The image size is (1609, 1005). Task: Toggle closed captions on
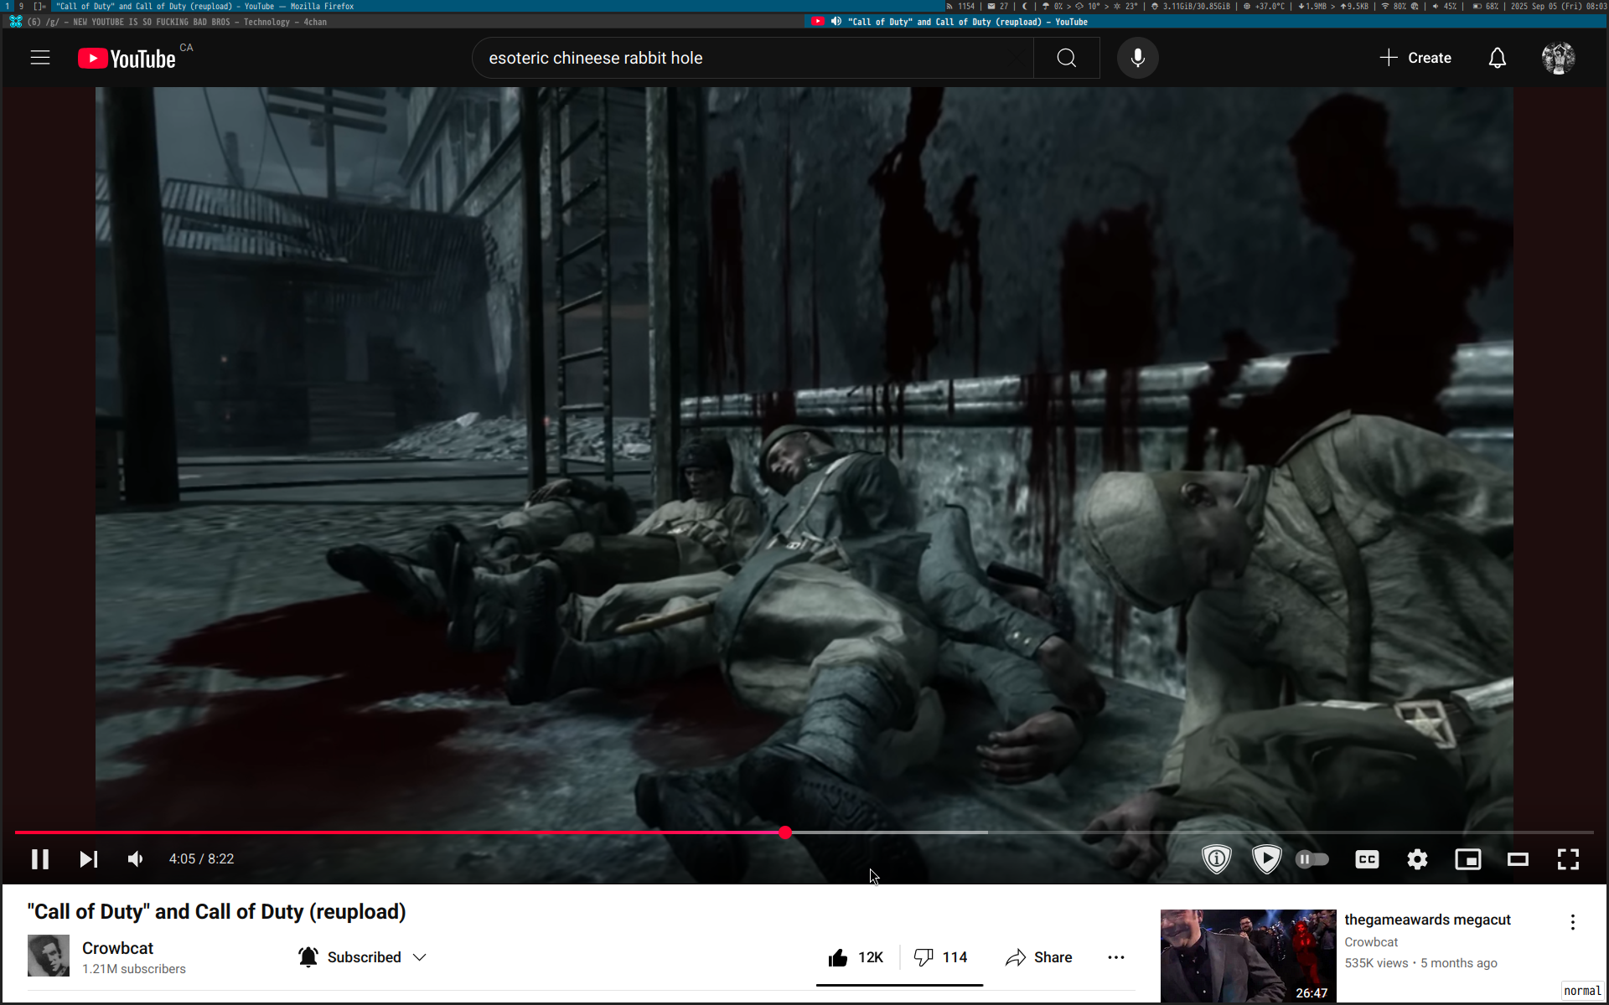[1367, 859]
